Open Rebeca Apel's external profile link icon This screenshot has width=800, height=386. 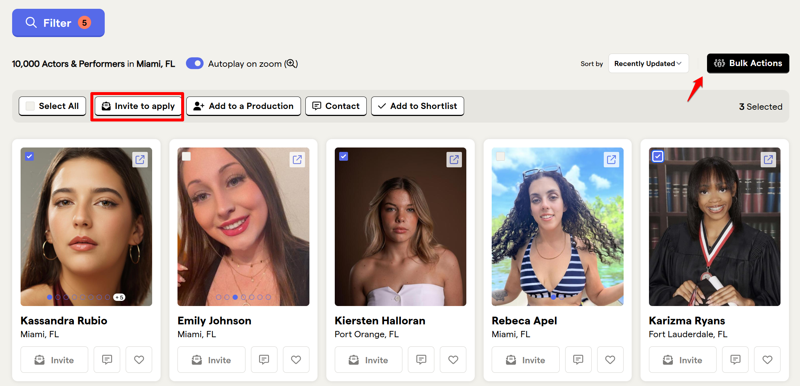click(611, 160)
